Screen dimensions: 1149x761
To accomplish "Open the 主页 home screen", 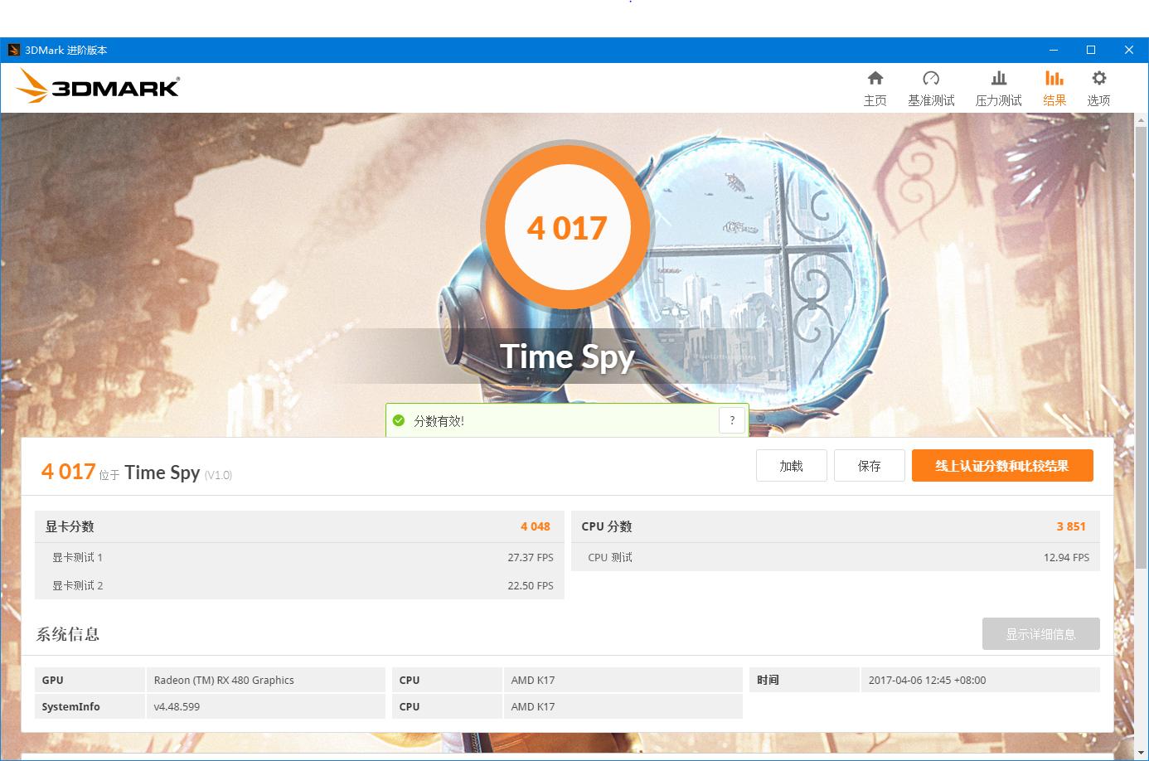I will (875, 87).
